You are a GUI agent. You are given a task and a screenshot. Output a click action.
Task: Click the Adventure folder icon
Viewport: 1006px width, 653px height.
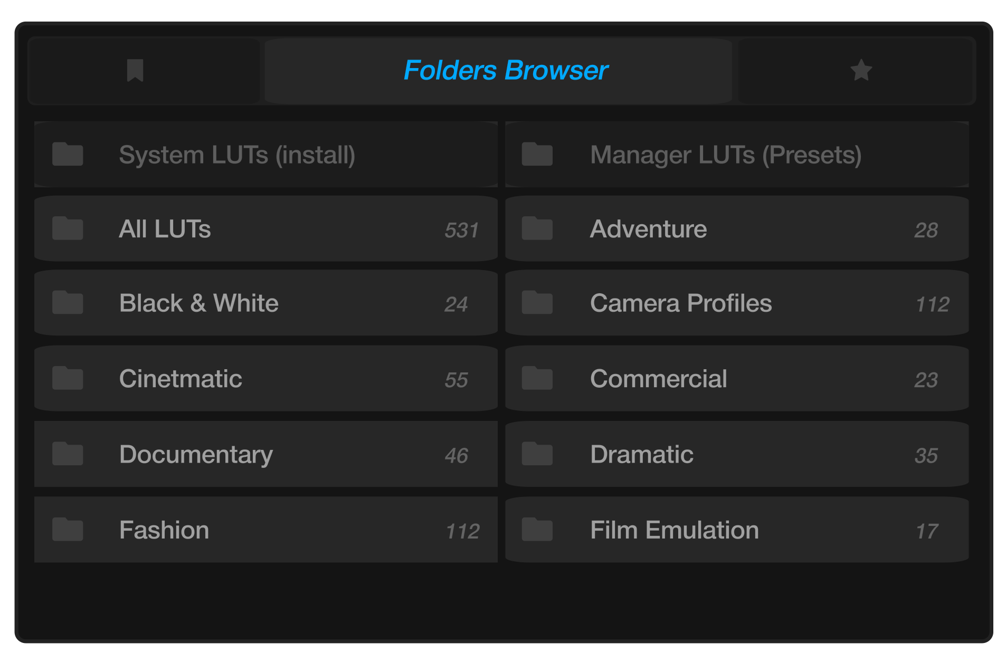click(537, 228)
